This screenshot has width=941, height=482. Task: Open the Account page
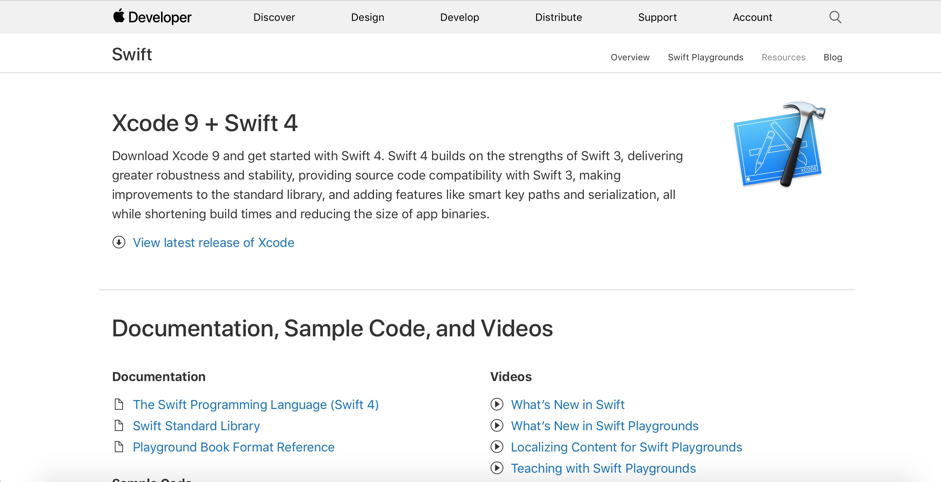(x=752, y=18)
